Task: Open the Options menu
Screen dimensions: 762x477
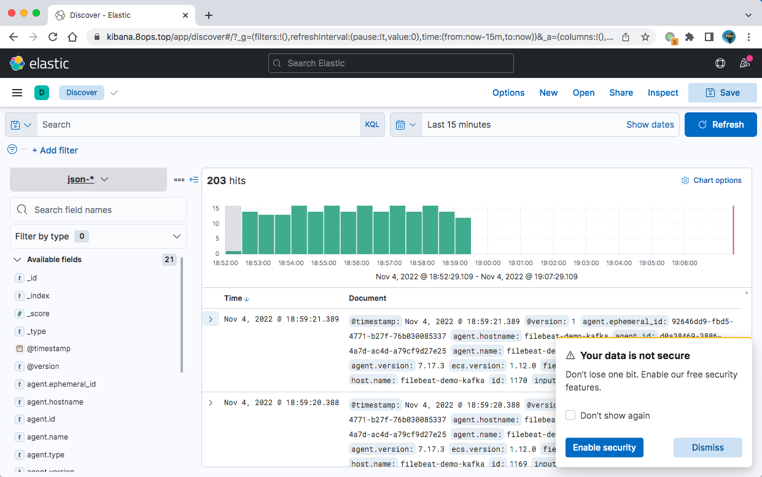Action: point(508,93)
